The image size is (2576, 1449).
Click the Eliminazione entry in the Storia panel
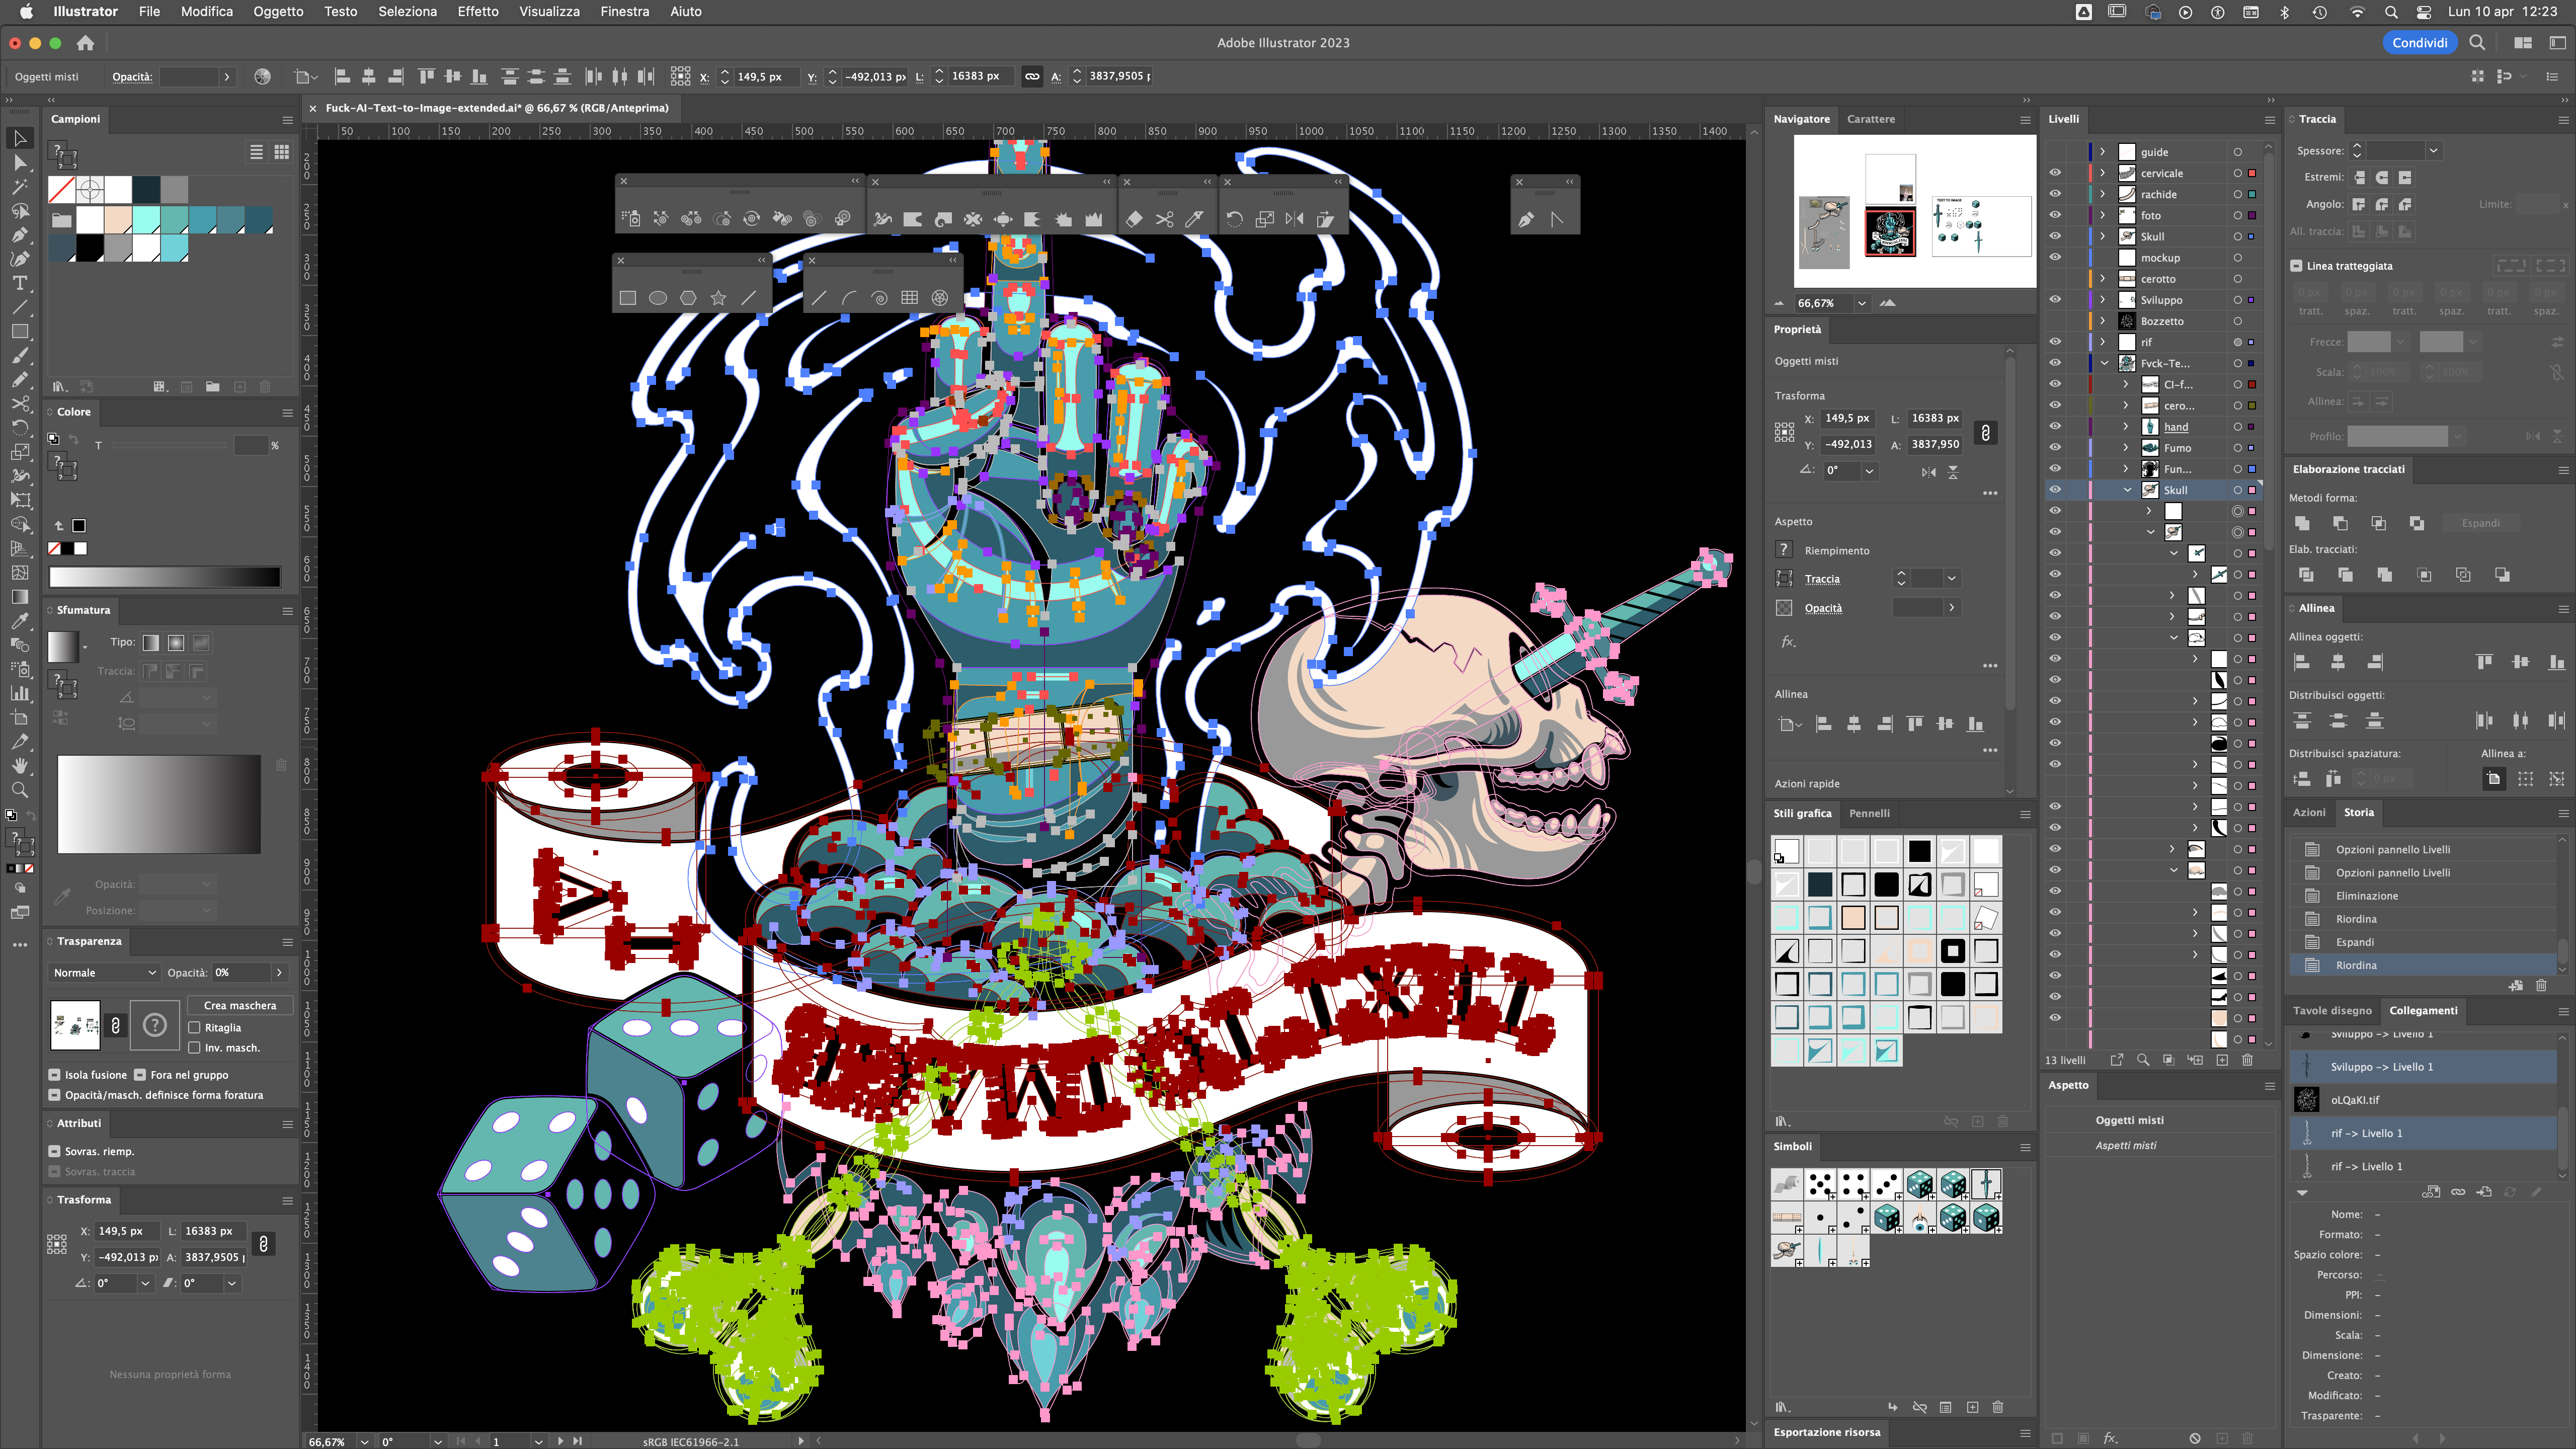click(x=2366, y=896)
